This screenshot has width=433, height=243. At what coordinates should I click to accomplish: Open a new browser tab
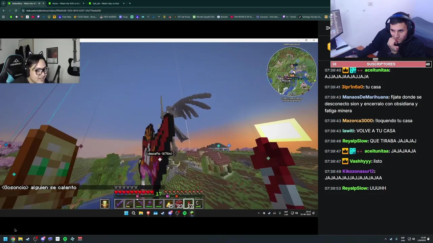click(130, 3)
